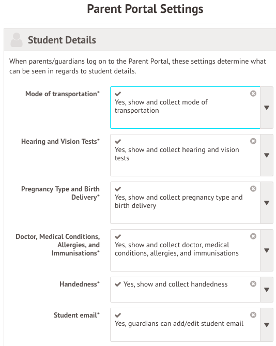This screenshot has height=346, width=276.
Task: Expand the Student email dropdown arrow
Action: point(267,325)
